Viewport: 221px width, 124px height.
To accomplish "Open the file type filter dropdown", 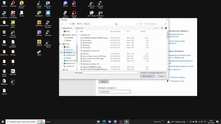I will point(153,73).
